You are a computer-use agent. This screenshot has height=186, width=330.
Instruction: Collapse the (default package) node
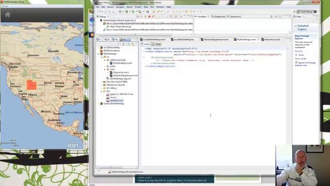(105, 60)
